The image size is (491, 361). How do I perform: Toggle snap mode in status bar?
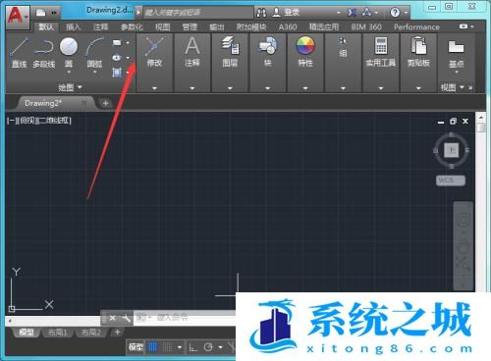(x=168, y=347)
